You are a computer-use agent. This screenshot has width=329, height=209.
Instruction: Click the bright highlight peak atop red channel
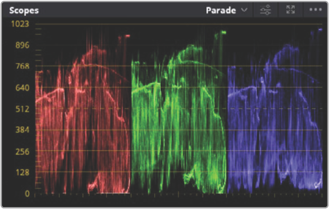(x=127, y=36)
